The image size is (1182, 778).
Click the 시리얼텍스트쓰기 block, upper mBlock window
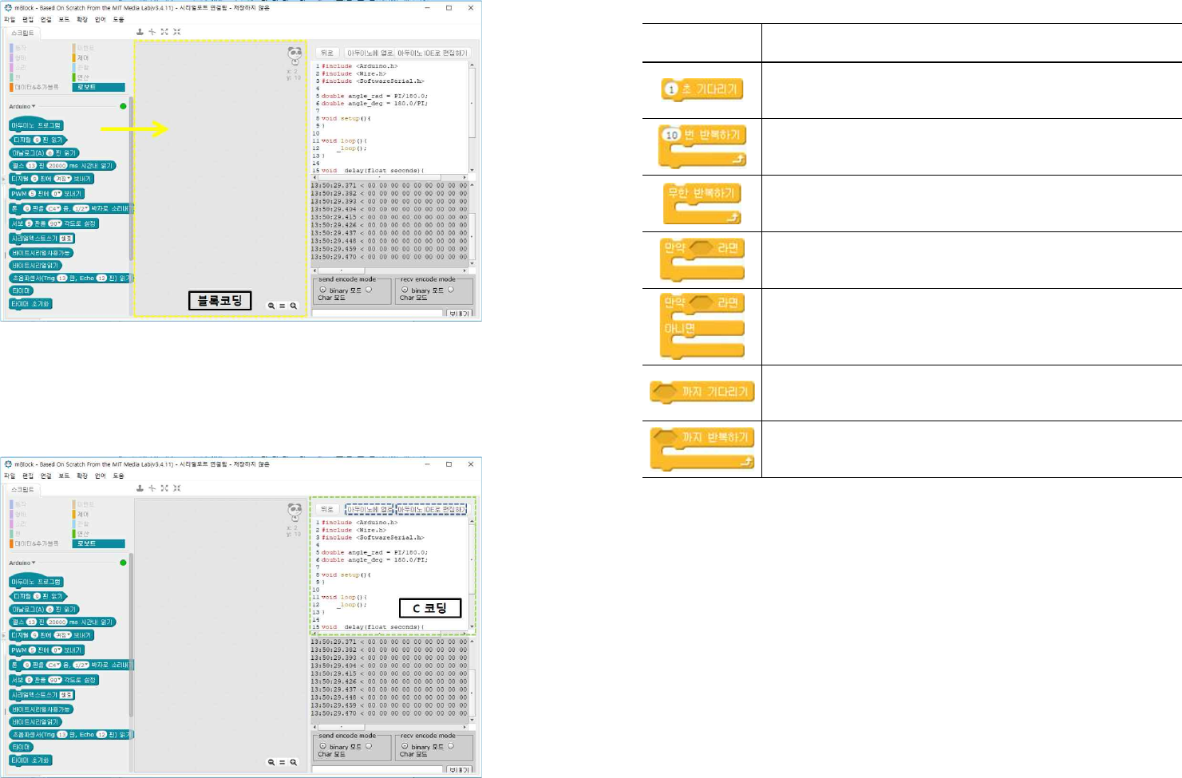42,238
